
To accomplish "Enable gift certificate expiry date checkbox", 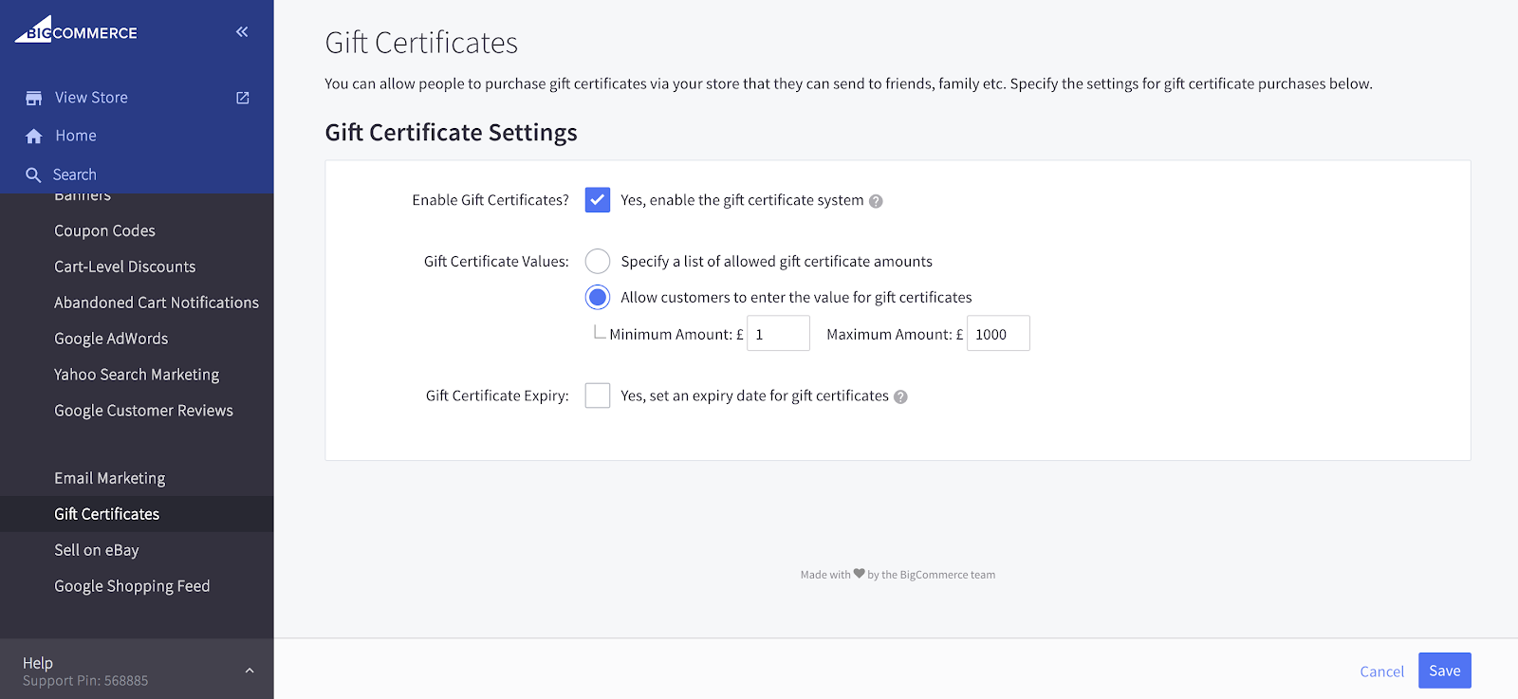I will tap(598, 395).
